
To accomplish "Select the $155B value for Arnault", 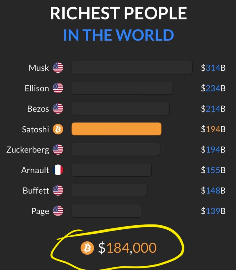I will point(213,170).
